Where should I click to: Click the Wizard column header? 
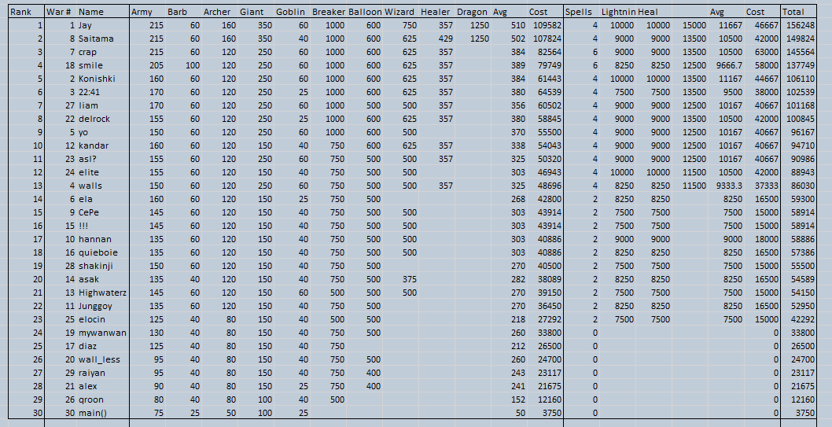click(400, 12)
